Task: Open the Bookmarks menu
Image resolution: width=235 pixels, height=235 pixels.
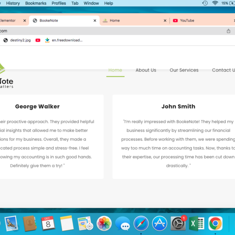Action: pos(36,3)
